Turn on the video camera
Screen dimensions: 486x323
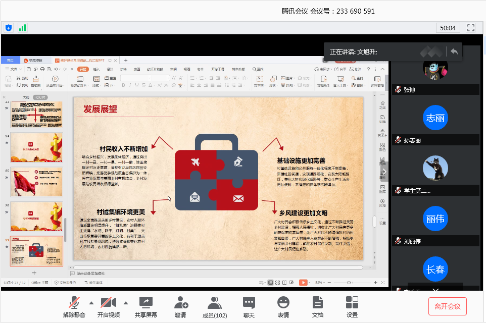pyautogui.click(x=109, y=303)
